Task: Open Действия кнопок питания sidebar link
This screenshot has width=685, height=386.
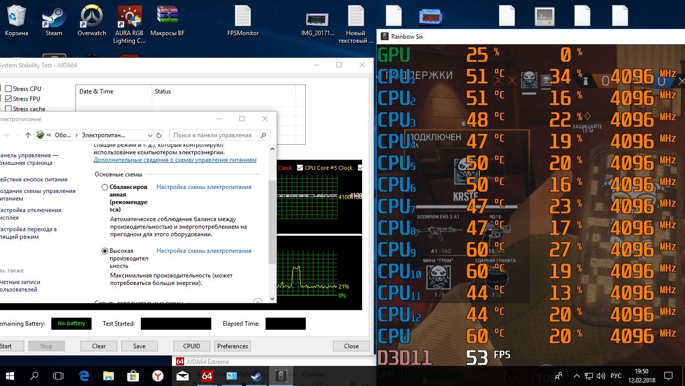Action: (x=34, y=179)
